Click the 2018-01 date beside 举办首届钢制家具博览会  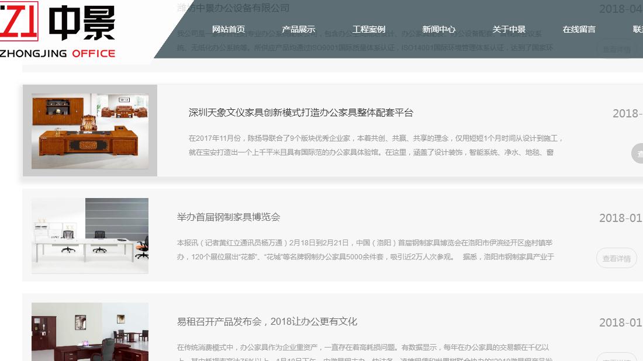[621, 217]
